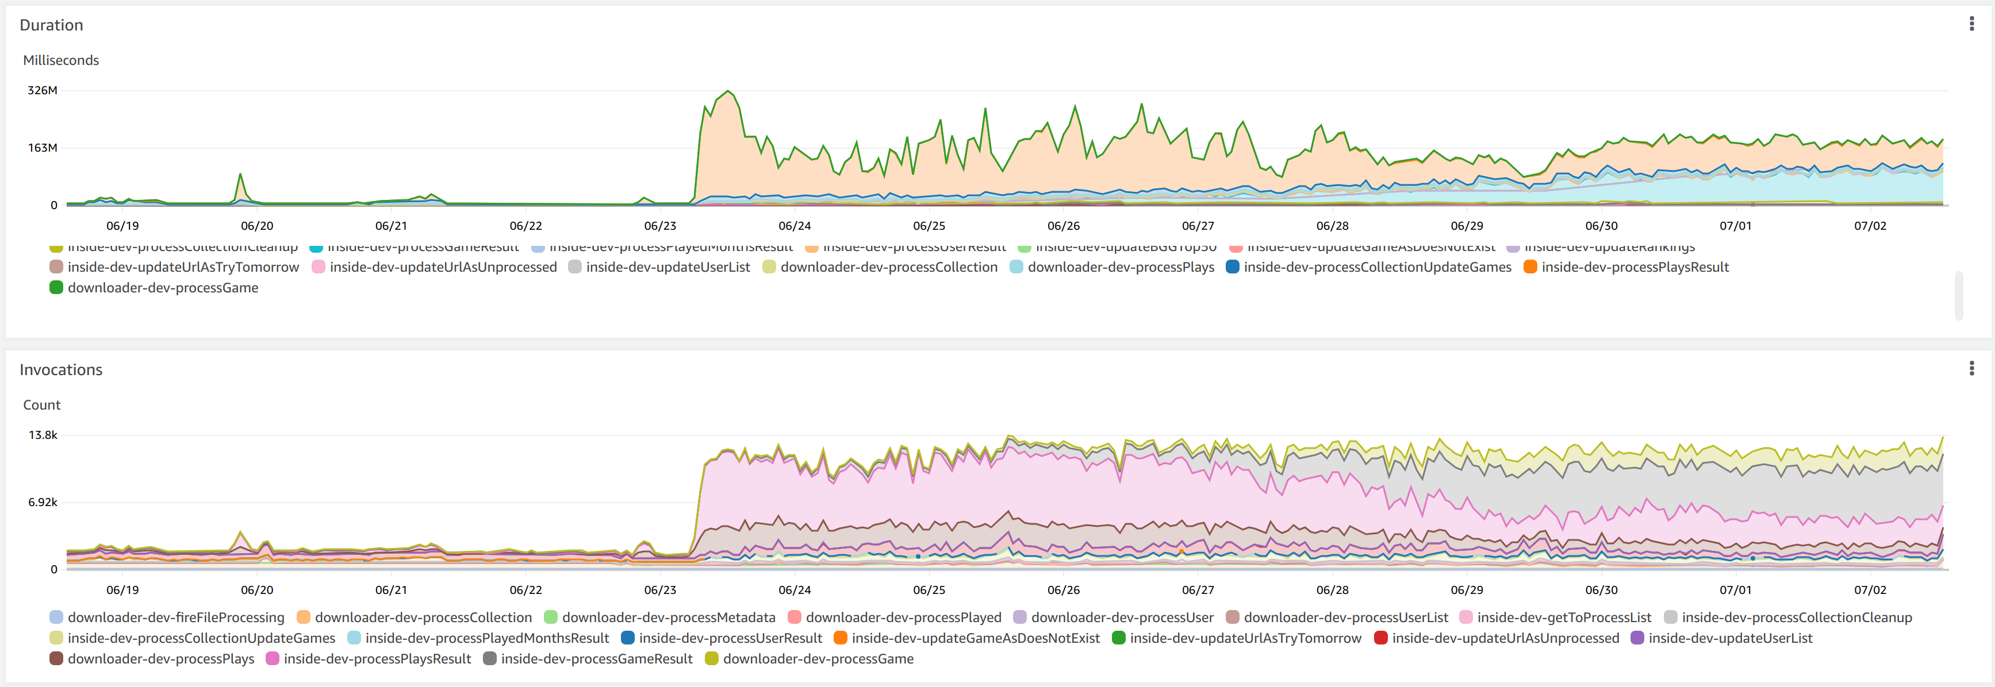Viewport: 1995px width, 687px height.
Task: Open the Duration widget options dropdown
Action: point(1972,25)
